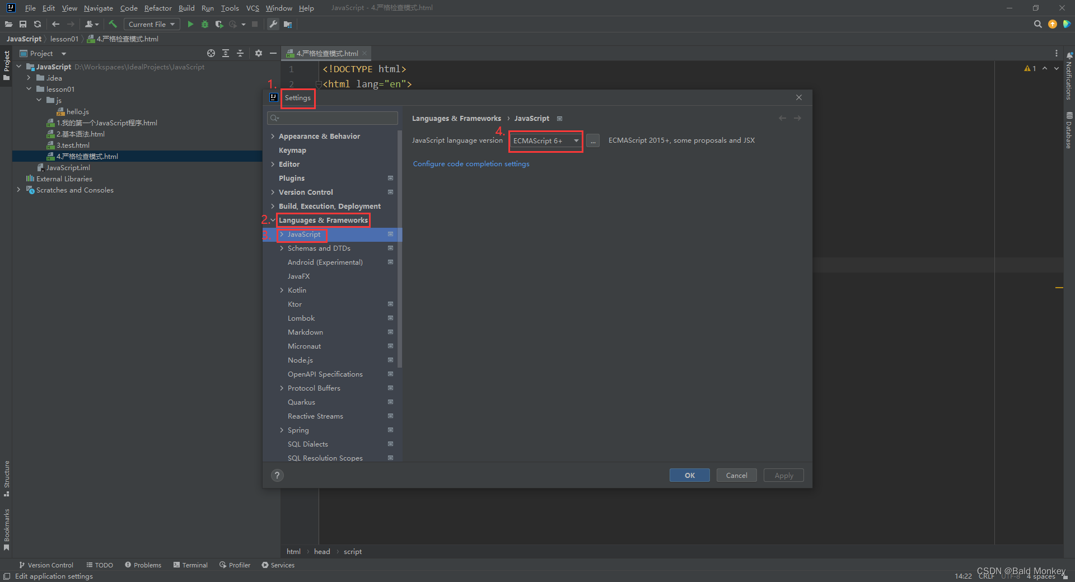This screenshot has height=582, width=1075.
Task: Select the Keymap settings entry
Action: pos(292,151)
